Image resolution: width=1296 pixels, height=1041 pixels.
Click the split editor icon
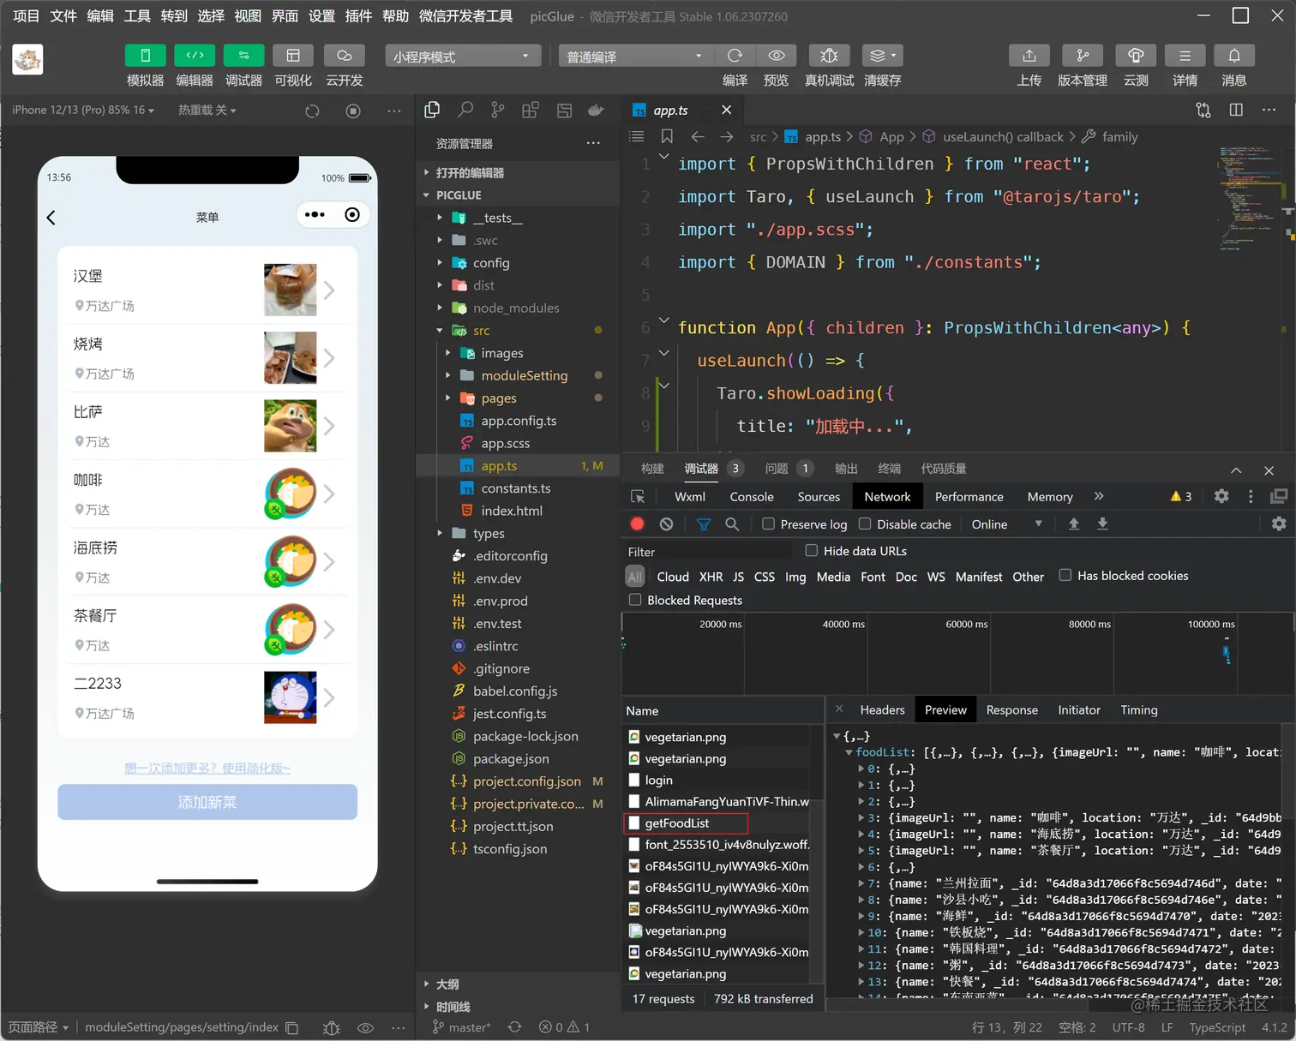click(1236, 110)
